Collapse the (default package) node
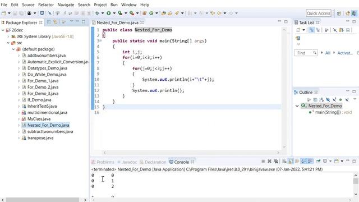The width and height of the screenshot is (359, 202). tap(13, 49)
